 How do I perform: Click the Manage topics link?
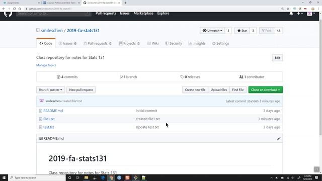click(46, 65)
